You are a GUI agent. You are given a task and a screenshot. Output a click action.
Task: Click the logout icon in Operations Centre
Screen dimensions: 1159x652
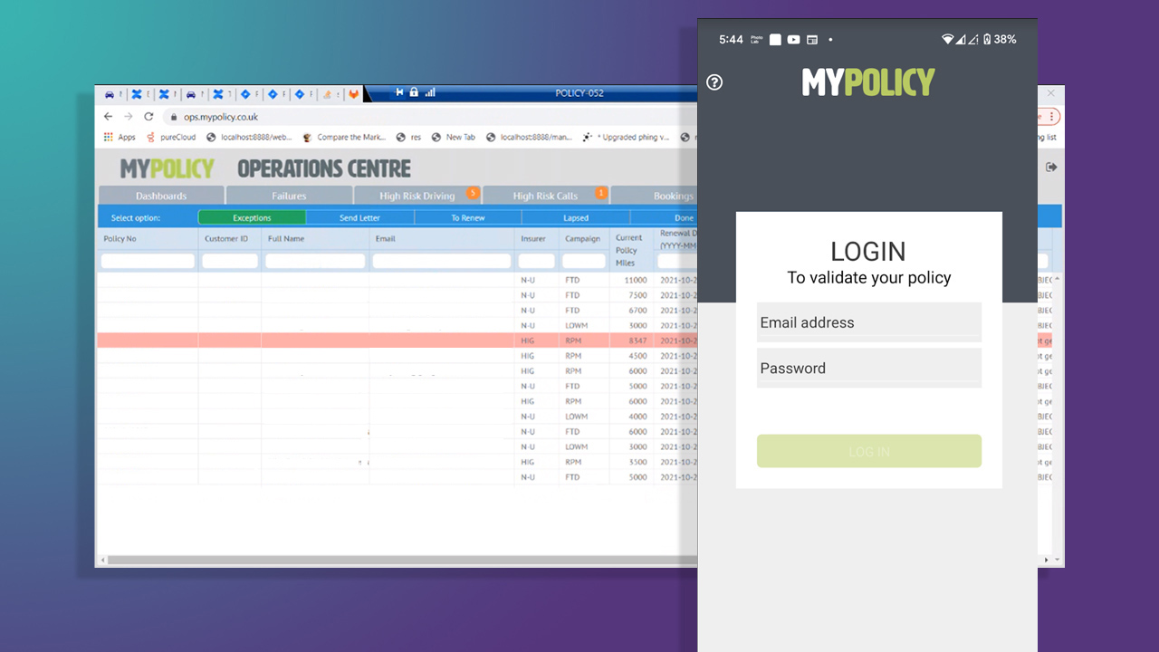1051,168
